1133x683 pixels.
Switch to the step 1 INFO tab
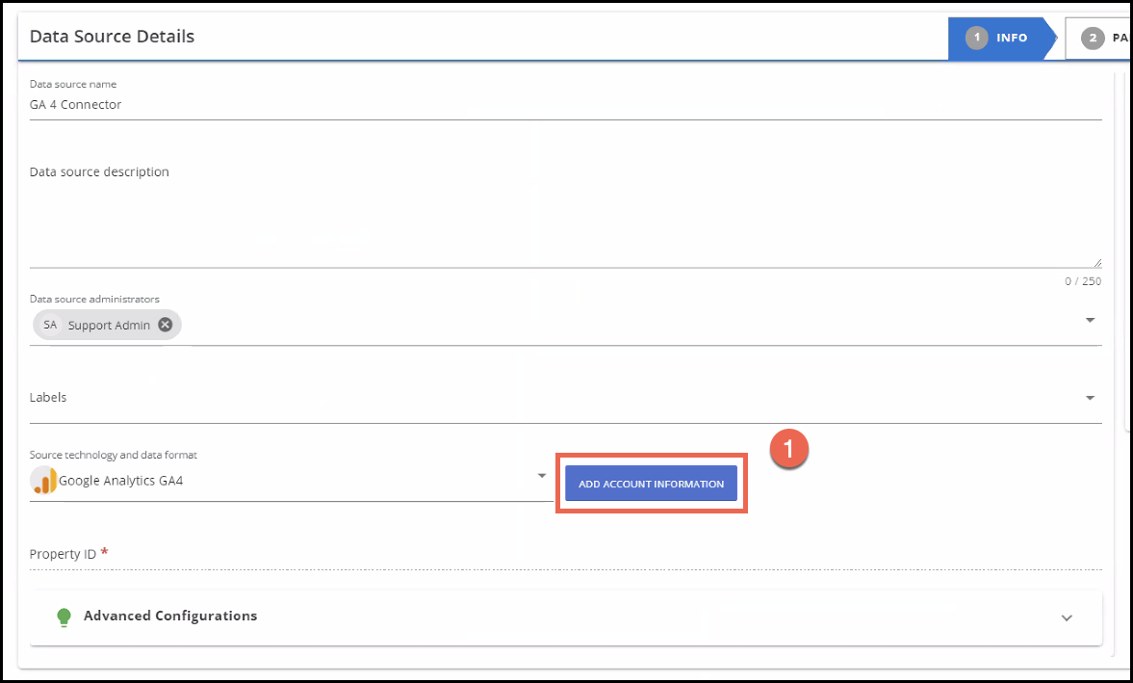1001,38
